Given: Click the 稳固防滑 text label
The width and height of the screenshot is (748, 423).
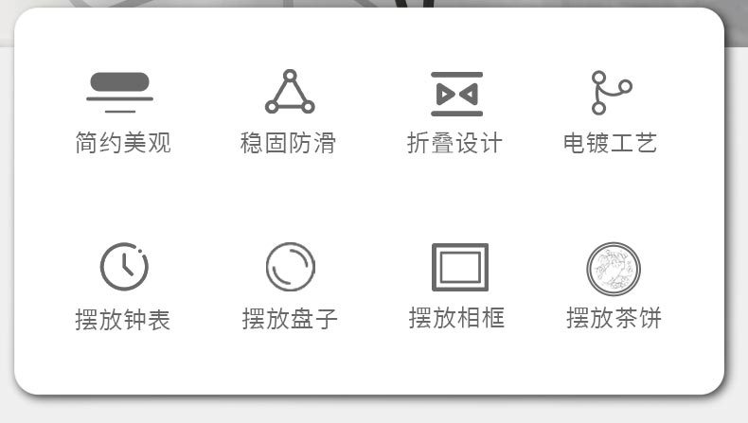Looking at the screenshot, I should pos(288,143).
